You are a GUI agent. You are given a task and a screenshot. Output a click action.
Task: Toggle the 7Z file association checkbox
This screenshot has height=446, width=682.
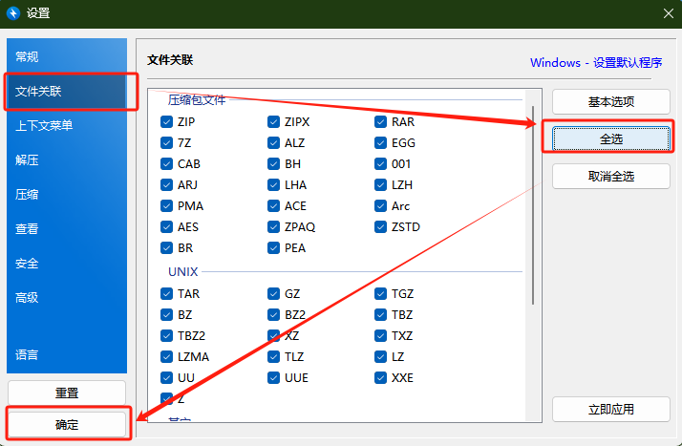tap(167, 143)
